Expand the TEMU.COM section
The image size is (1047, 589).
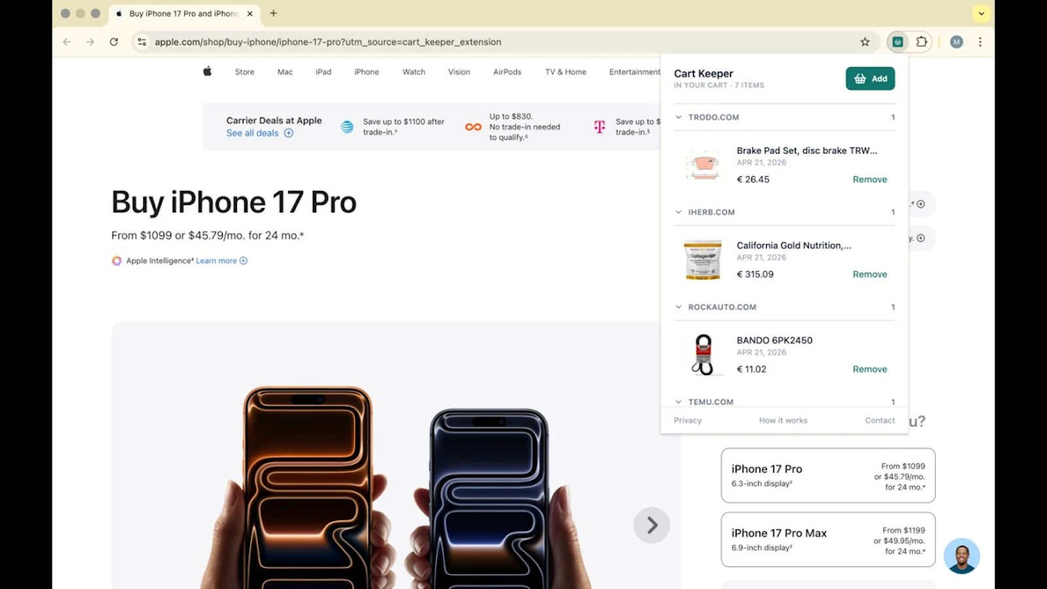(x=678, y=401)
